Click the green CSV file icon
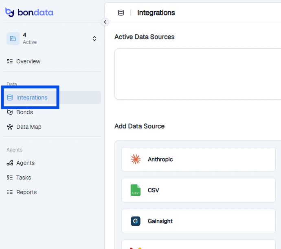This screenshot has width=281, height=249. coord(136,190)
